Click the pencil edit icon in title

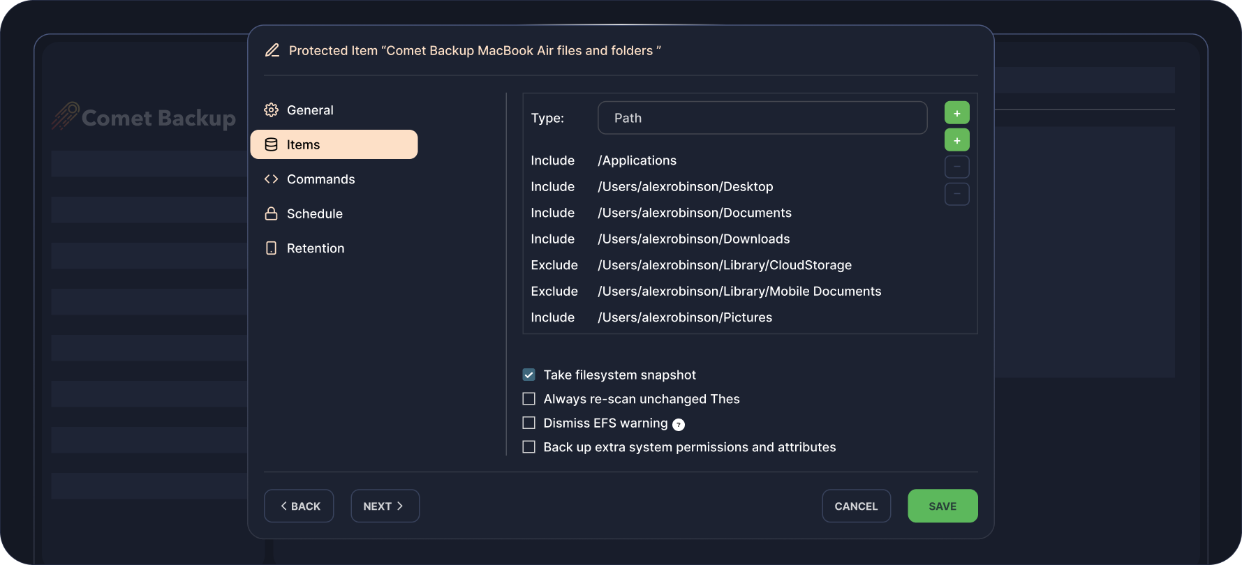click(x=272, y=50)
